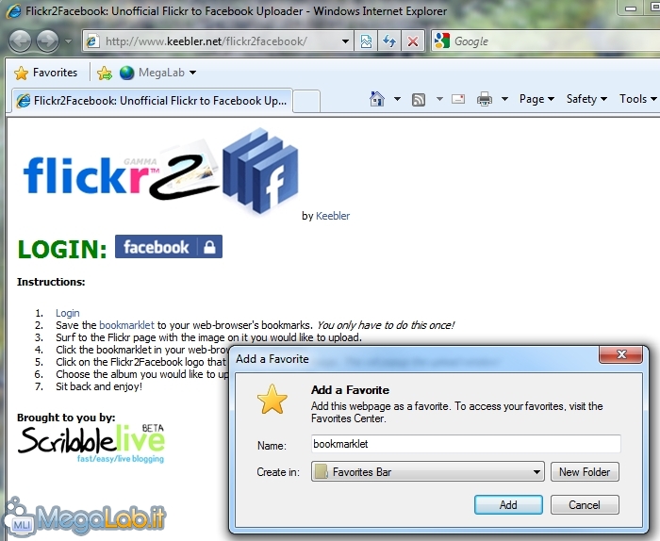Click the bookmarklet link in step 2
Screen dimensions: 660x541
[x=126, y=325]
